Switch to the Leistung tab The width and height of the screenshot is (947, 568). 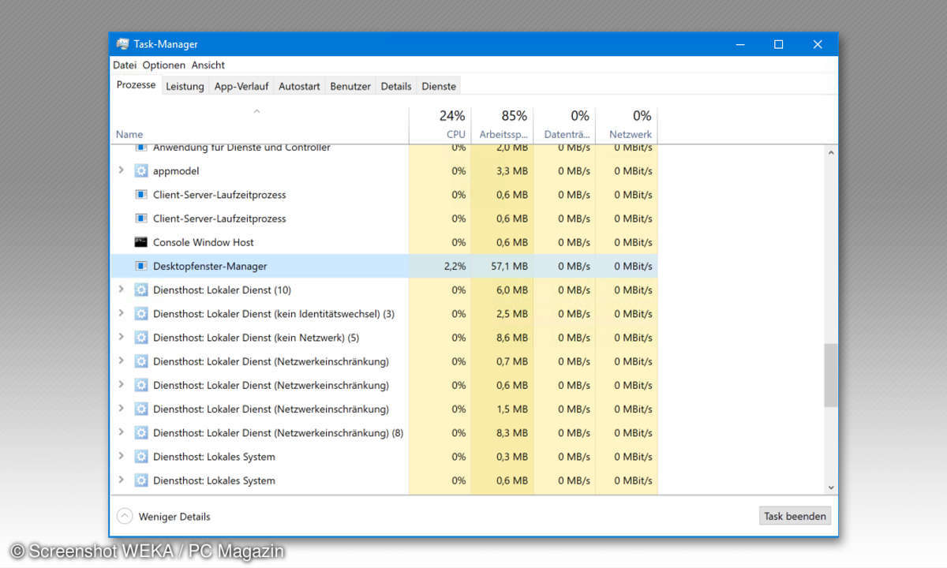click(185, 86)
